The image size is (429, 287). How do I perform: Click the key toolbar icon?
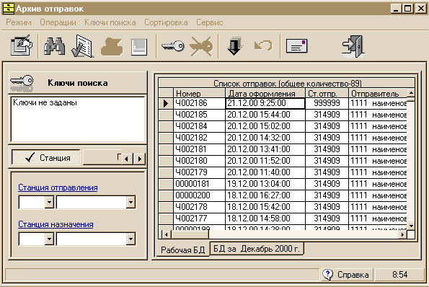(x=172, y=46)
